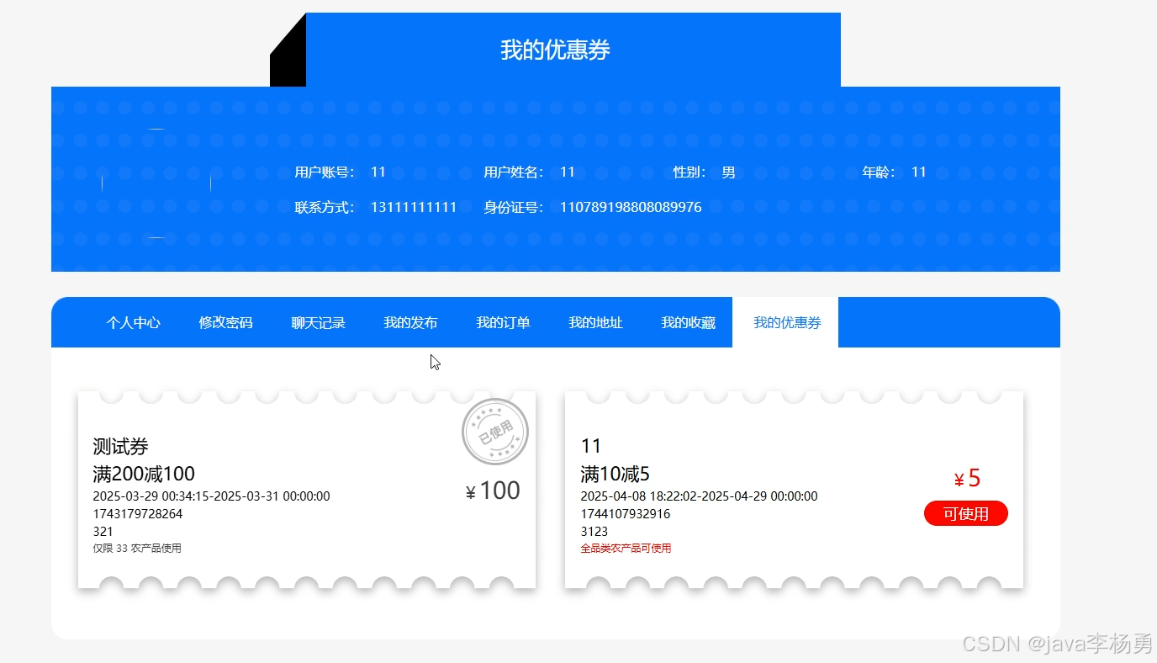Click the phone number 13111111111
Screen dimensions: 1157x663
coord(414,207)
